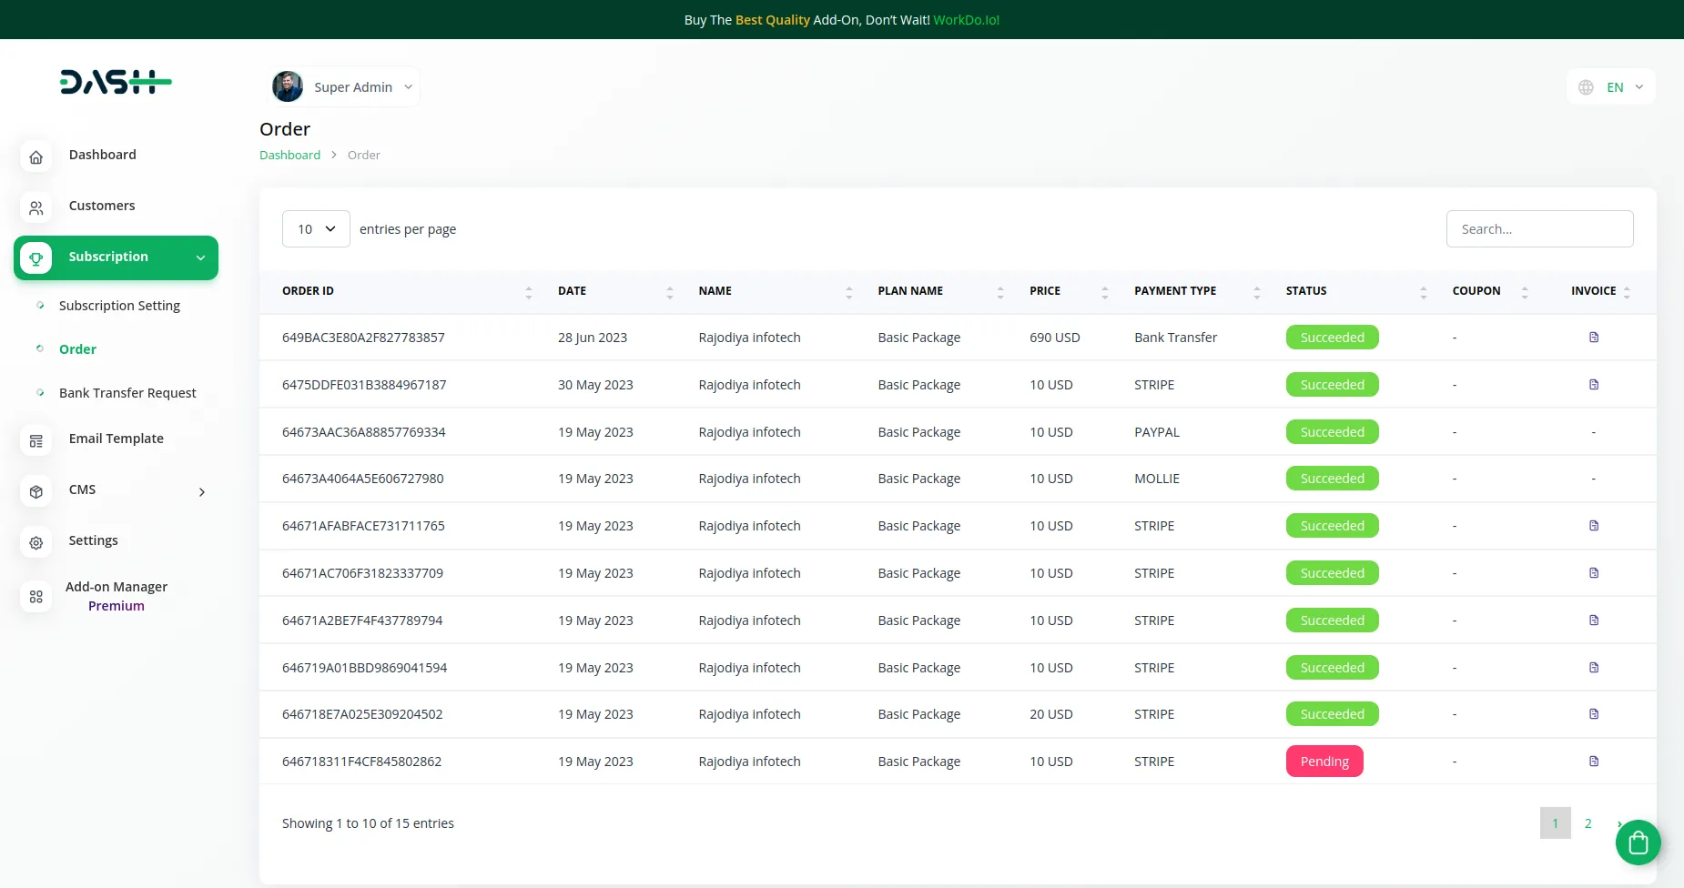Click the Dashboard breadcrumb link

coord(289,156)
